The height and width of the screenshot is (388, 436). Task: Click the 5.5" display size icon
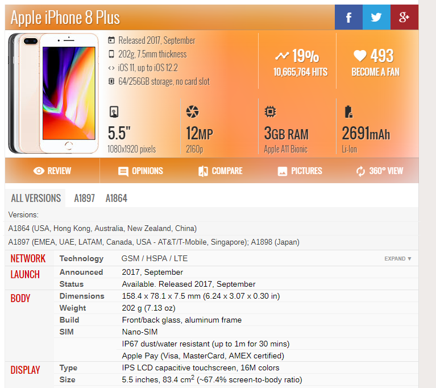tap(114, 112)
